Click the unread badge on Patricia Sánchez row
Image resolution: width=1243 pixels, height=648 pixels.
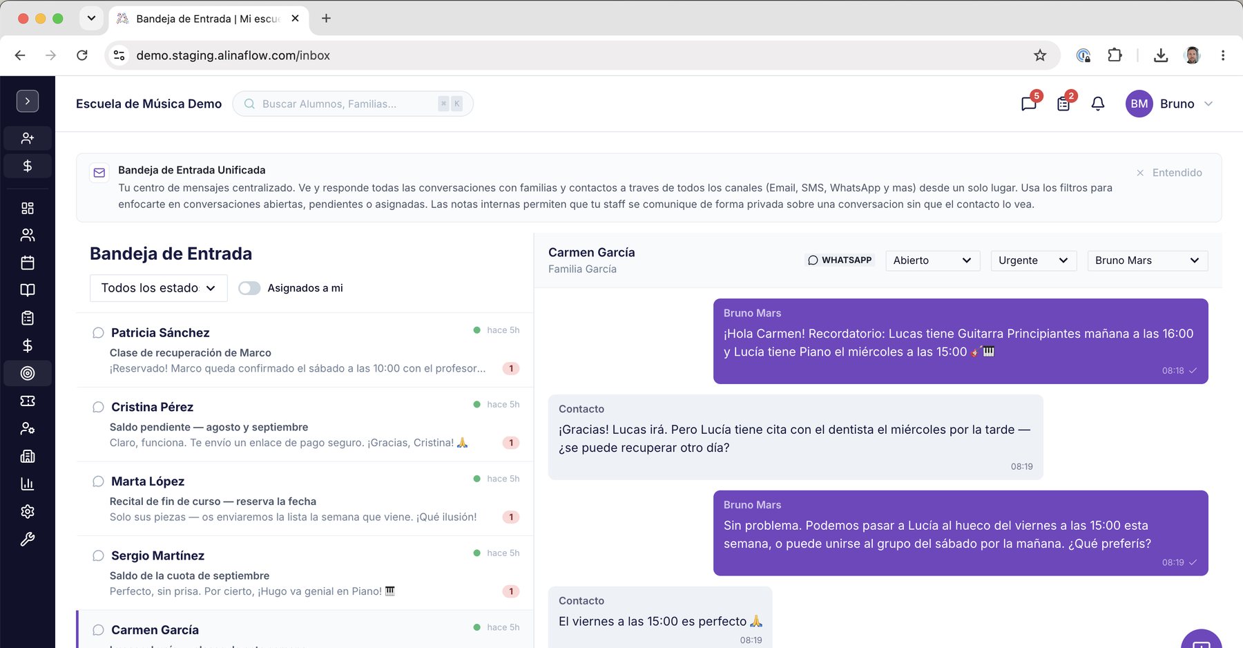(511, 368)
